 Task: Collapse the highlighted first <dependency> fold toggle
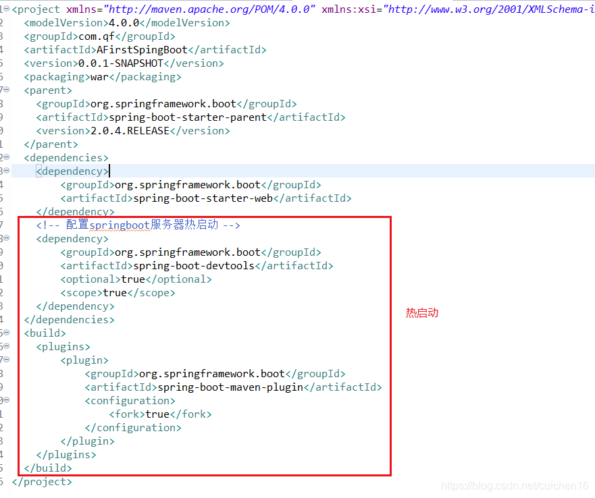[x=7, y=171]
